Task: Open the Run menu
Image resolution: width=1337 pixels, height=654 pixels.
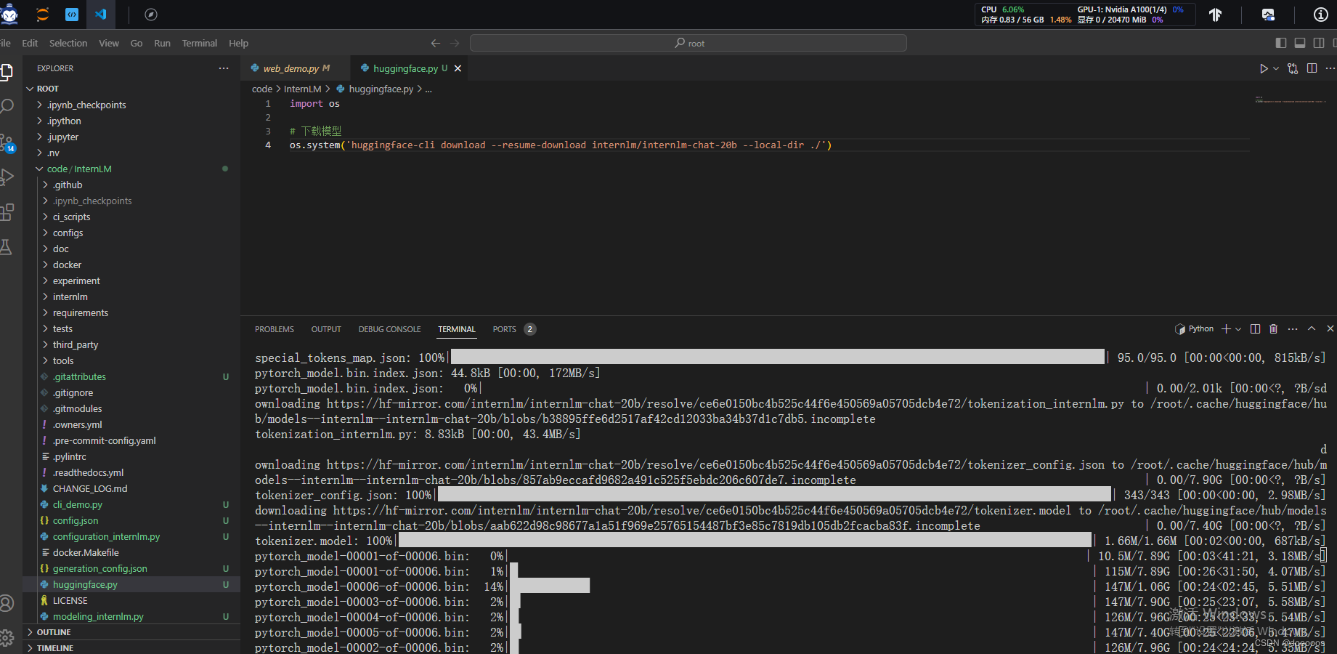Action: click(162, 44)
